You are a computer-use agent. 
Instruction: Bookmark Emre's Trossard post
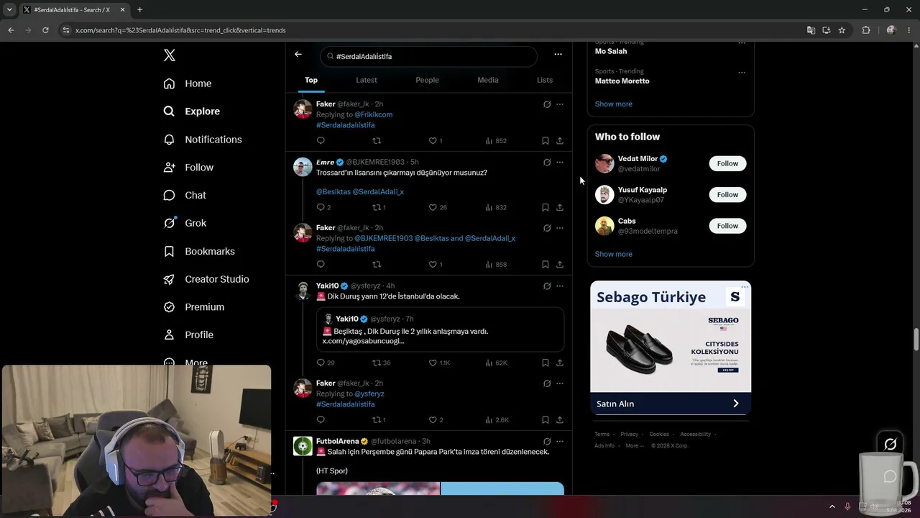pyautogui.click(x=546, y=207)
